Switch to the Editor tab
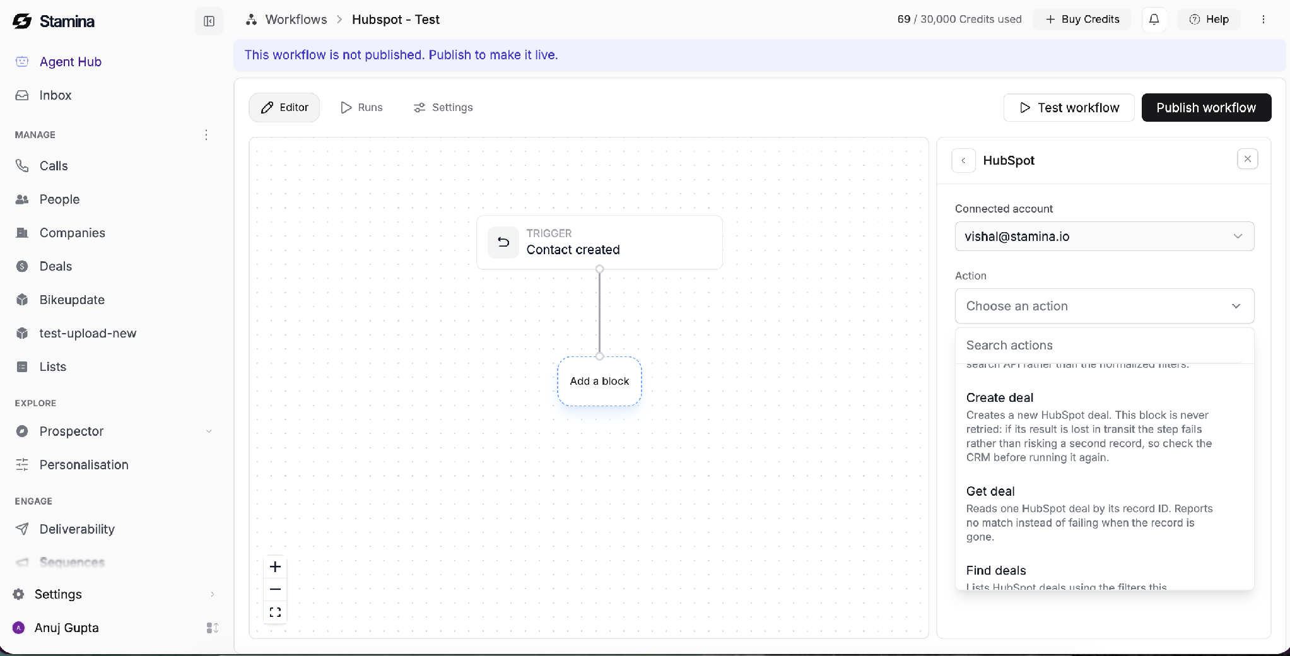 point(284,108)
